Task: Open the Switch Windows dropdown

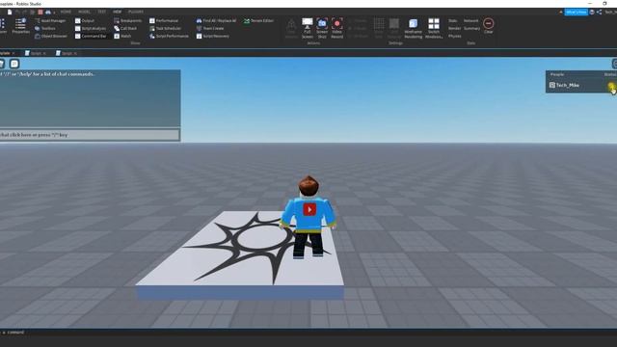Action: 434,28
